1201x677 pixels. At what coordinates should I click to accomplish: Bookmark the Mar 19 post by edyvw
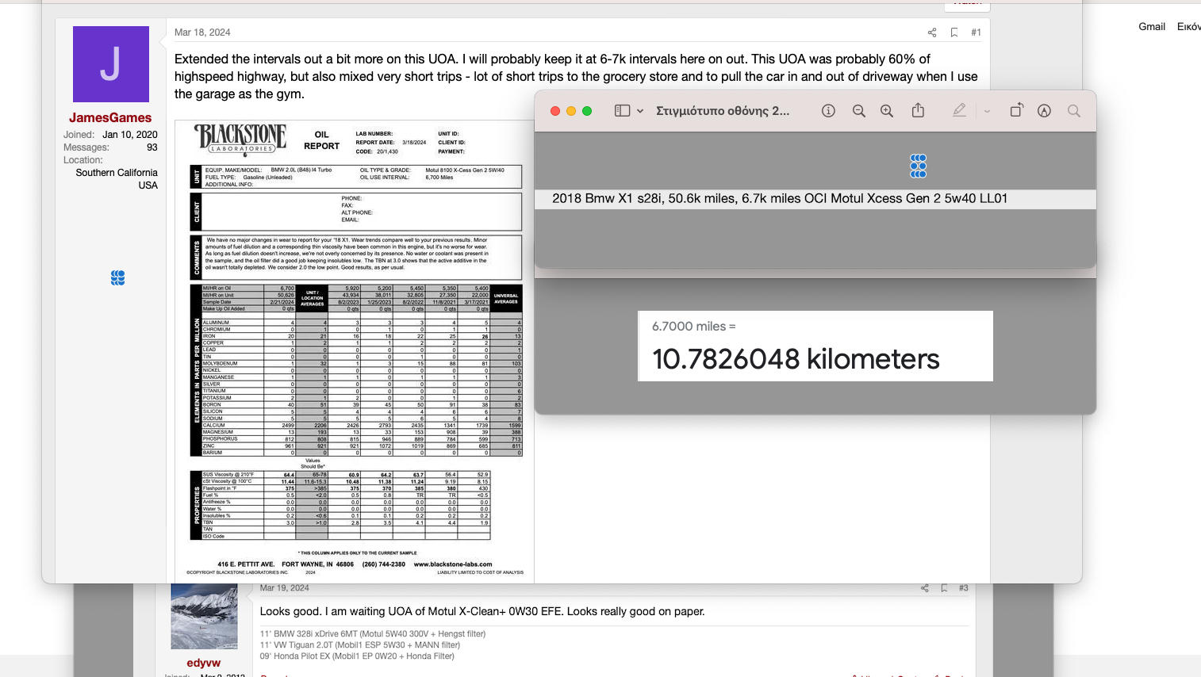click(x=944, y=588)
